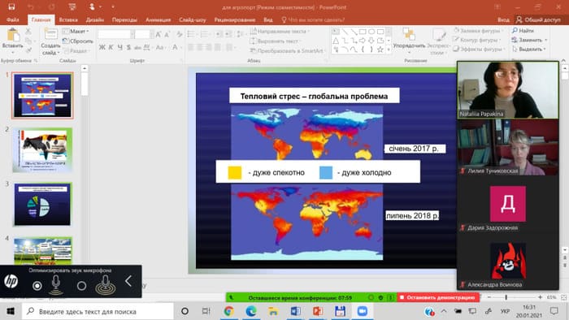
Task: Open File Explorer from the taskbar
Action: pyautogui.click(x=273, y=311)
